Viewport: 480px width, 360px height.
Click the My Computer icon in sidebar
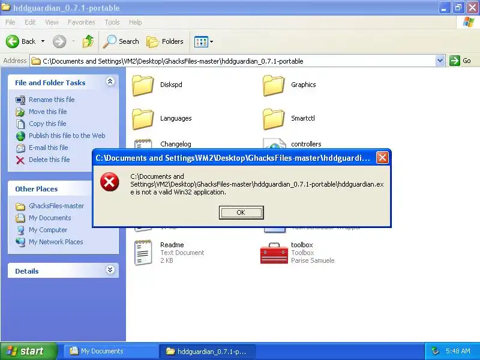[20, 230]
